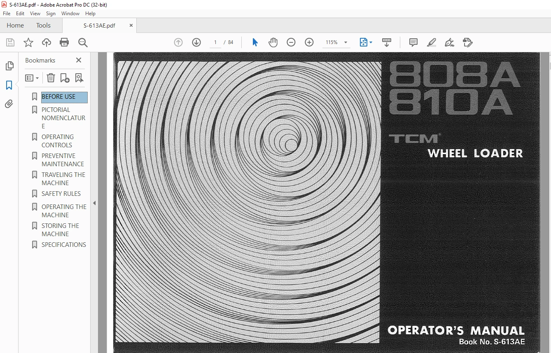Select the PREVENTIVE MAINTENANCE bookmark
The image size is (551, 353).
pos(63,160)
